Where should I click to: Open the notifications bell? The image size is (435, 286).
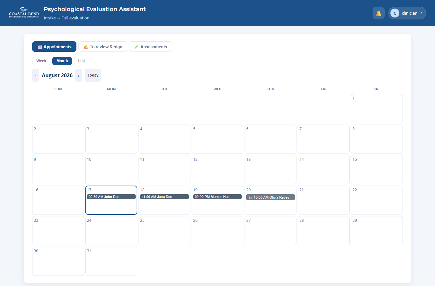(x=379, y=13)
